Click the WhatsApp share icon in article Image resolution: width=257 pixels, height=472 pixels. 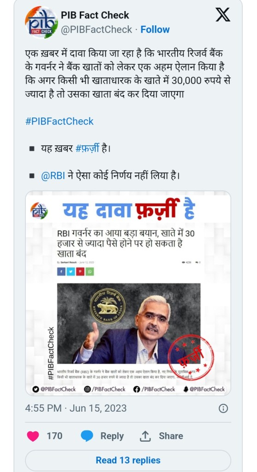pos(90,271)
